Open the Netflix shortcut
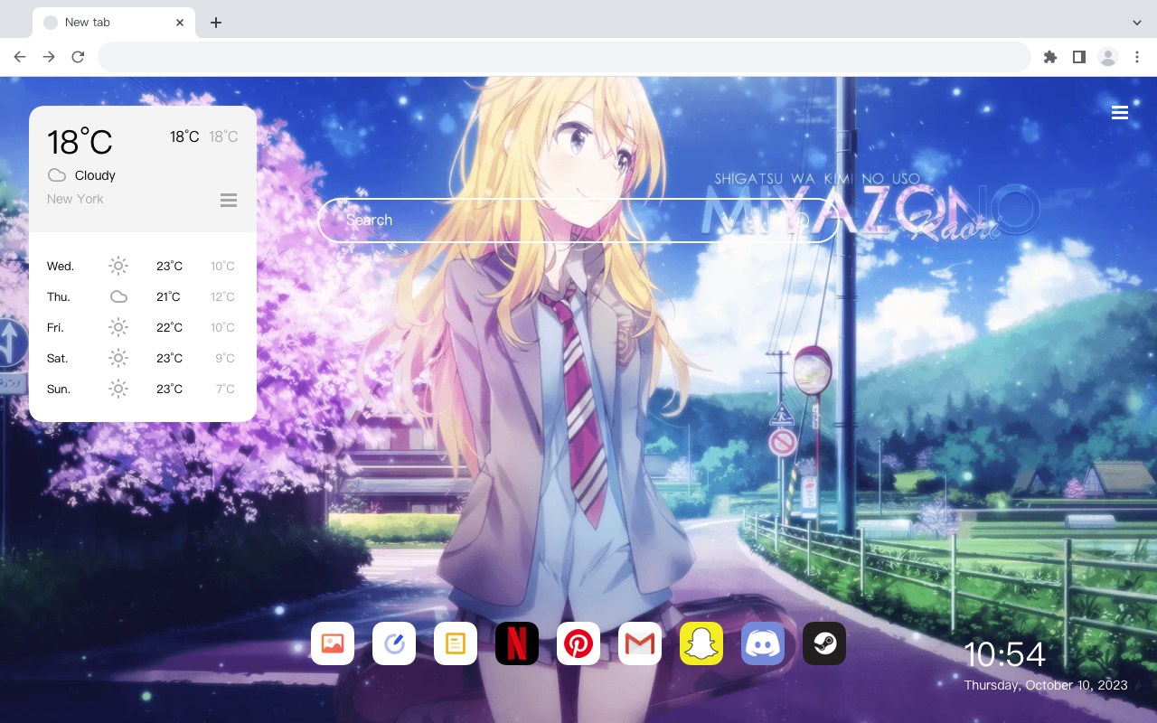Screen dimensions: 1157x723 coord(517,643)
